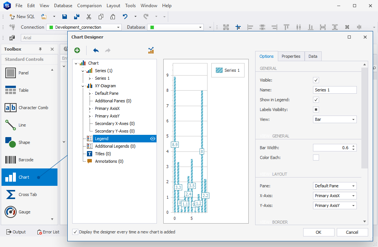Click the Save All icon

tap(77, 17)
